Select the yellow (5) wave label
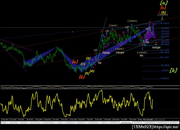The image size is (180, 130). tap(163, 12)
